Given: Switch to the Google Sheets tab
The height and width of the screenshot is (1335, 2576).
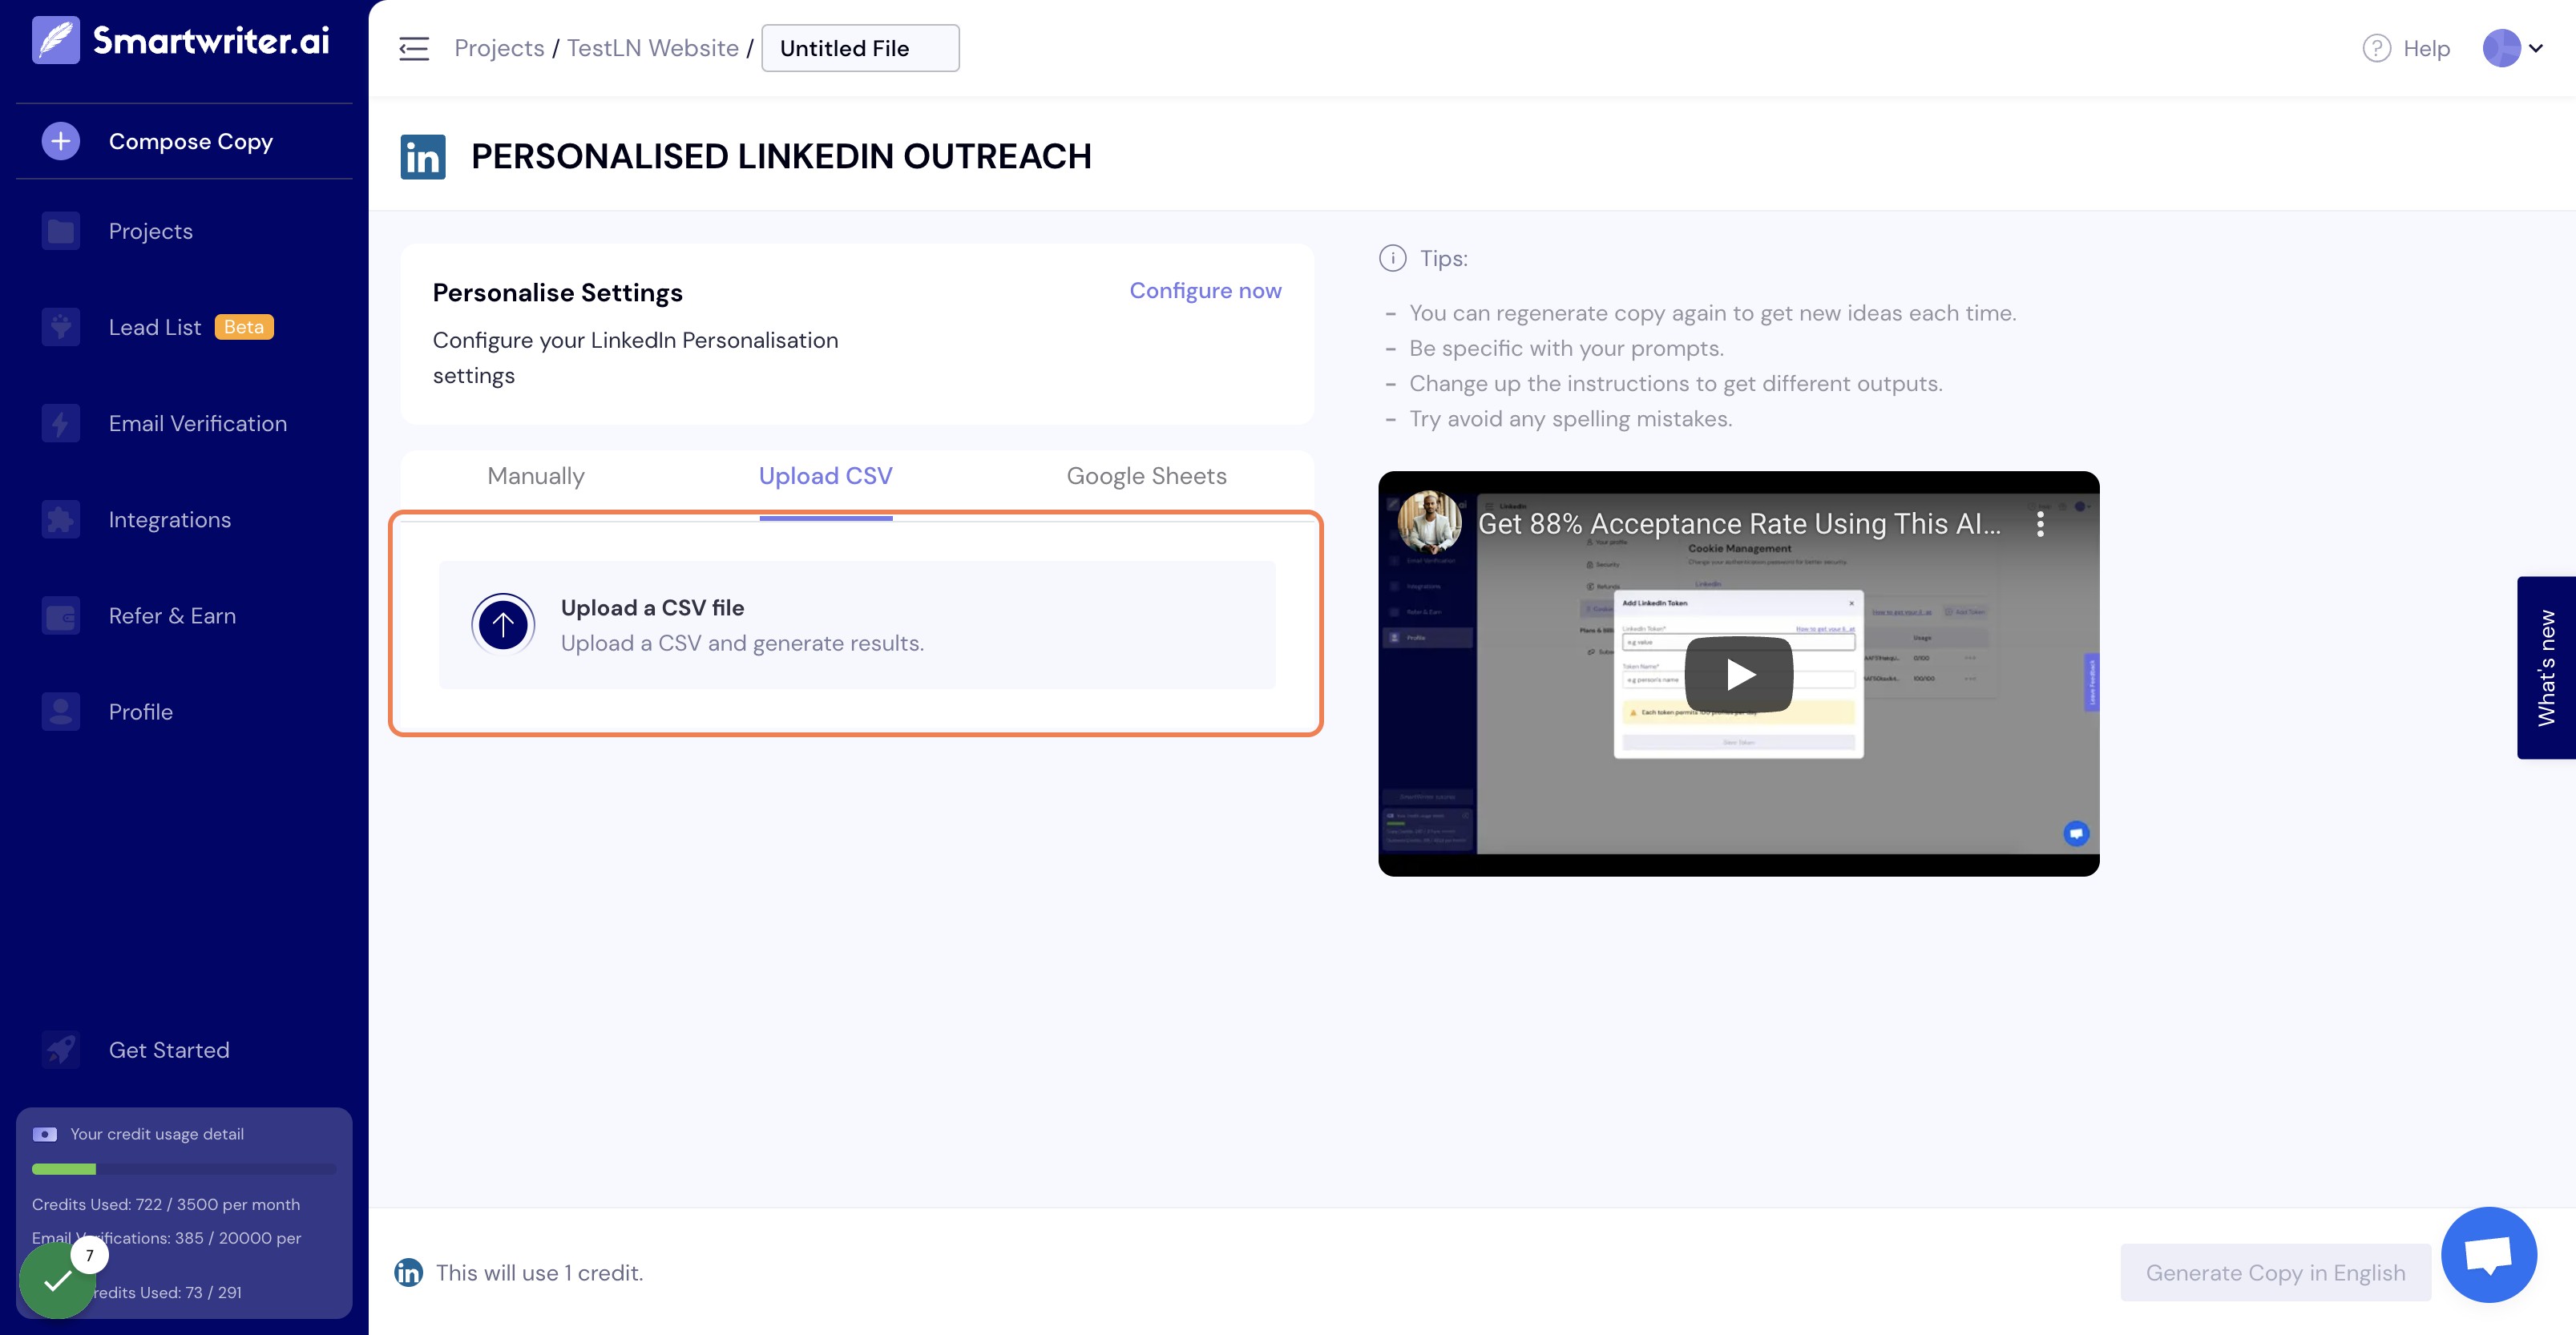Looking at the screenshot, I should (x=1146, y=476).
